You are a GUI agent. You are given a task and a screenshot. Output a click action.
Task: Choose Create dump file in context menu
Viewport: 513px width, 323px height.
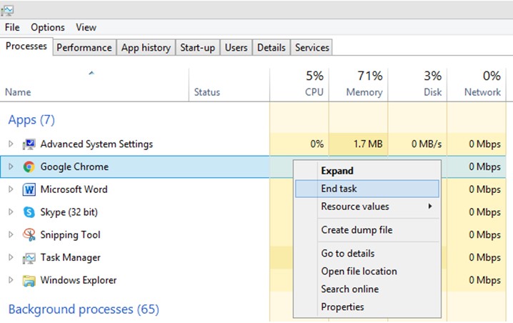coord(367,230)
